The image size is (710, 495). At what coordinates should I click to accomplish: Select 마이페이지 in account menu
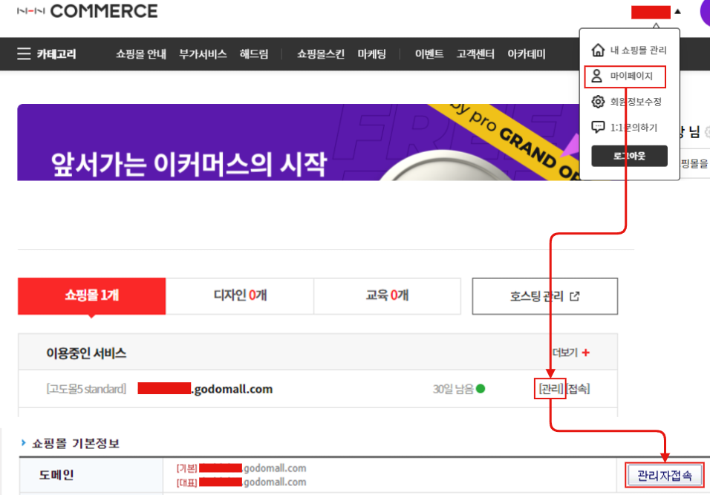(x=631, y=76)
